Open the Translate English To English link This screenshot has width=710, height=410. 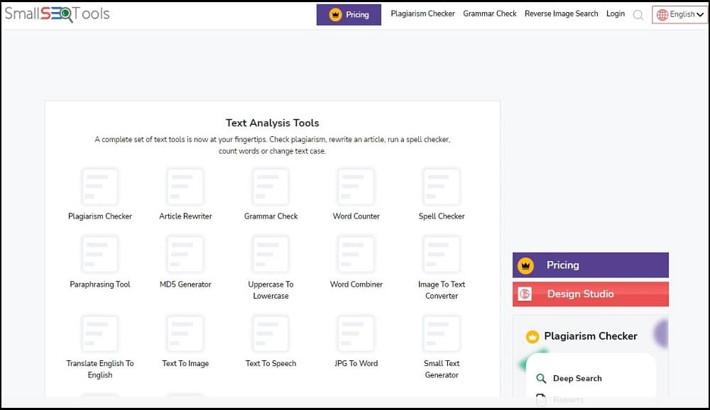coord(100,370)
